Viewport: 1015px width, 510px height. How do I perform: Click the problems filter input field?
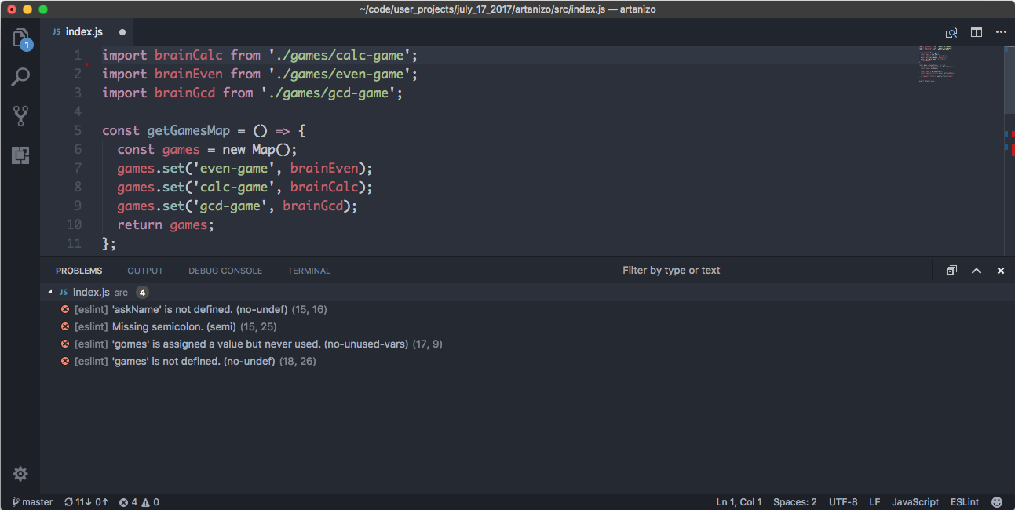[775, 270]
